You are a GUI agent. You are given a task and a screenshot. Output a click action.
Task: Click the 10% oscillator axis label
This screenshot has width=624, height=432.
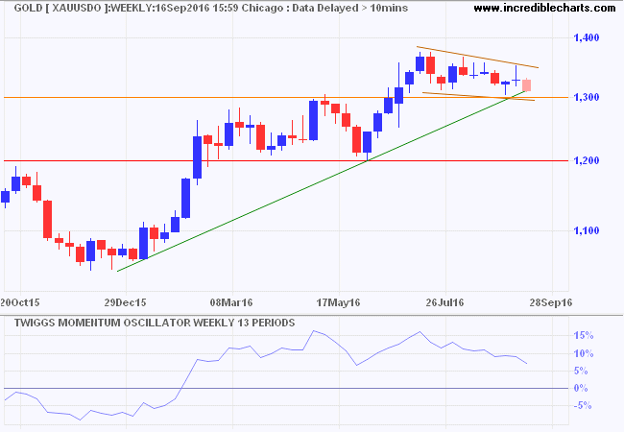point(583,353)
